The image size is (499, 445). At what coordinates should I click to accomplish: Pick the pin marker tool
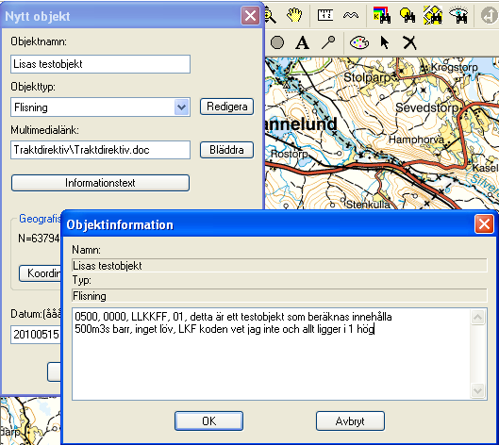pyautogui.click(x=328, y=42)
